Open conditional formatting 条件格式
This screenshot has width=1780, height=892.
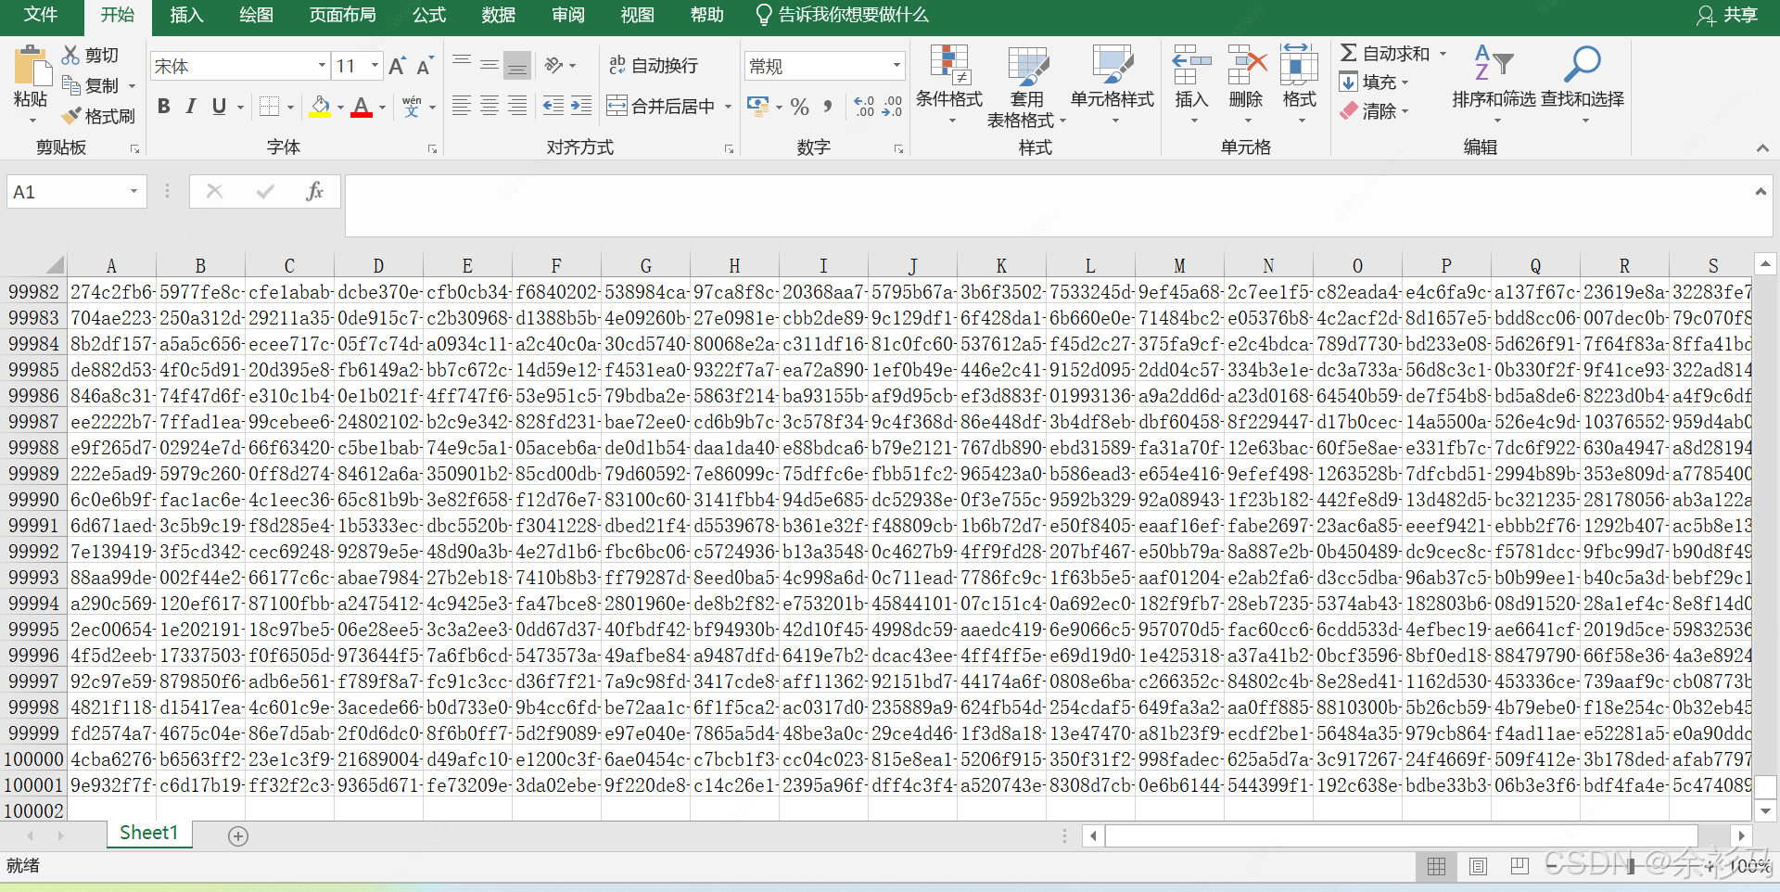[x=949, y=83]
